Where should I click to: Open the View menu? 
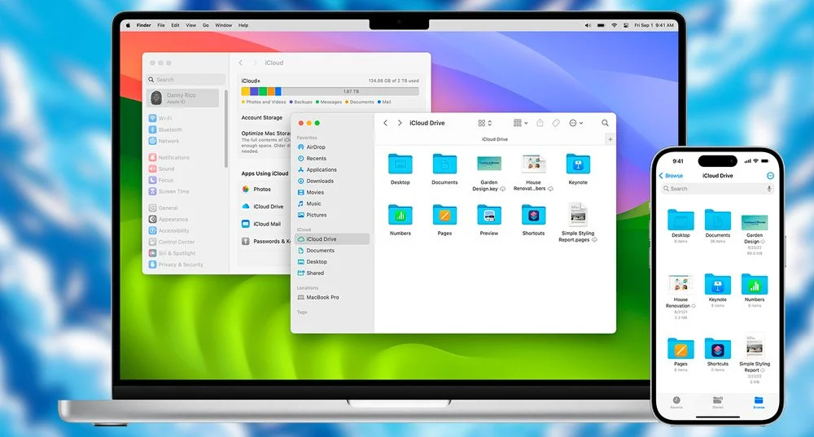191,25
